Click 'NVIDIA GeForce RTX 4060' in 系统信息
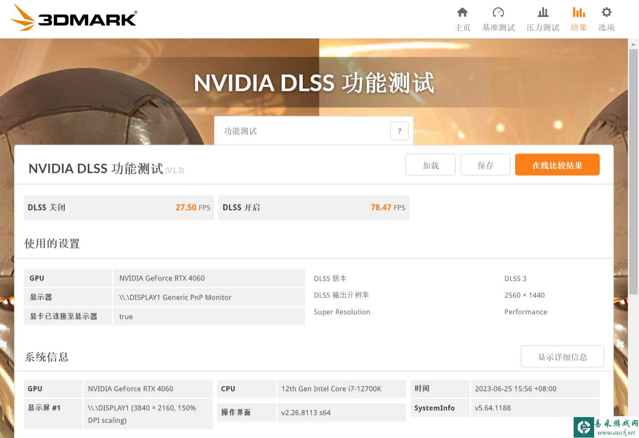This screenshot has height=438, width=639. (131, 389)
